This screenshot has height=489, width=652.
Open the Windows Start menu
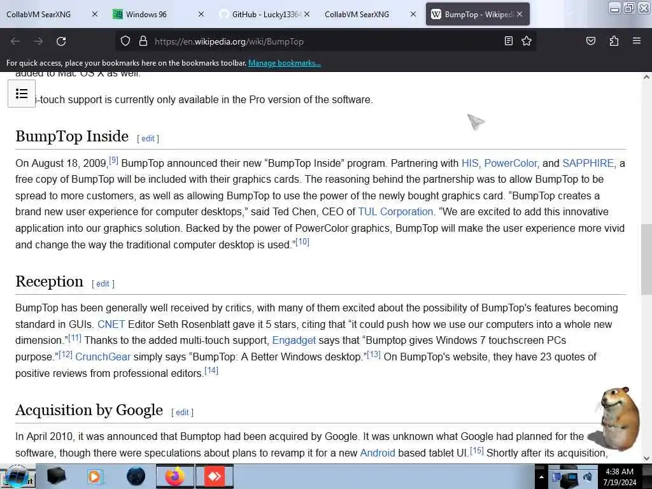(x=17, y=476)
